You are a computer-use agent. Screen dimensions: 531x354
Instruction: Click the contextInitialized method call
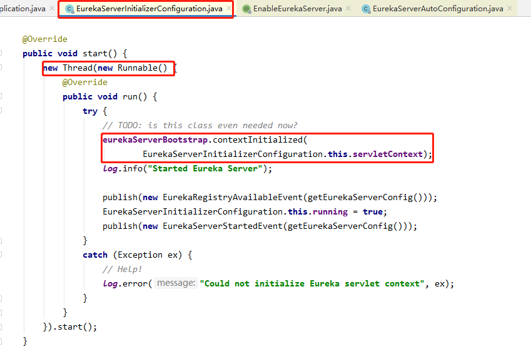[258, 139]
